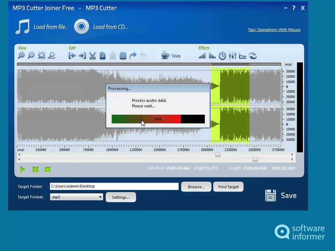Cut the selection with the scissors icon
Image resolution: width=335 pixels, height=251 pixels.
tap(92, 56)
